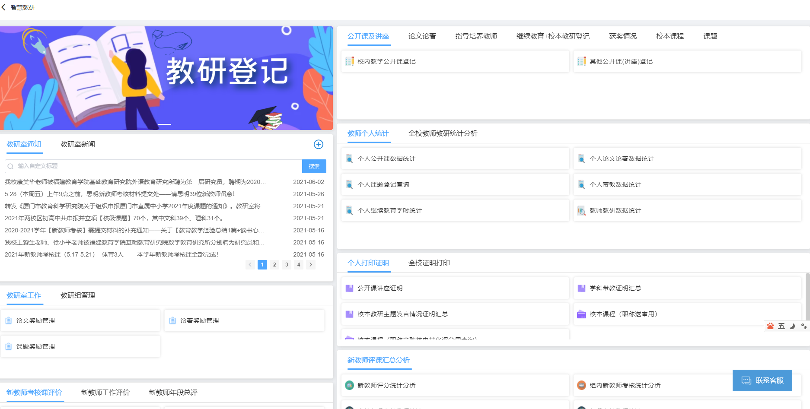
Task: Open the 论文论著 tab
Action: point(421,36)
